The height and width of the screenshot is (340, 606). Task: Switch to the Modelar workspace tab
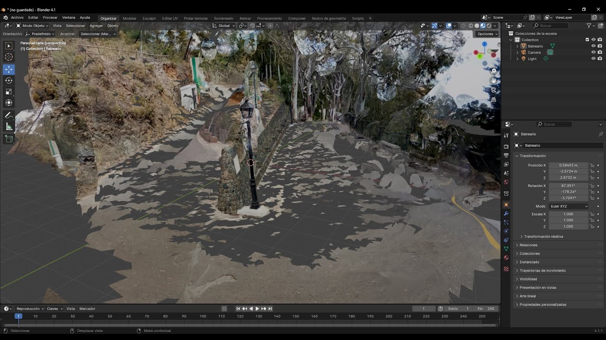coord(130,18)
